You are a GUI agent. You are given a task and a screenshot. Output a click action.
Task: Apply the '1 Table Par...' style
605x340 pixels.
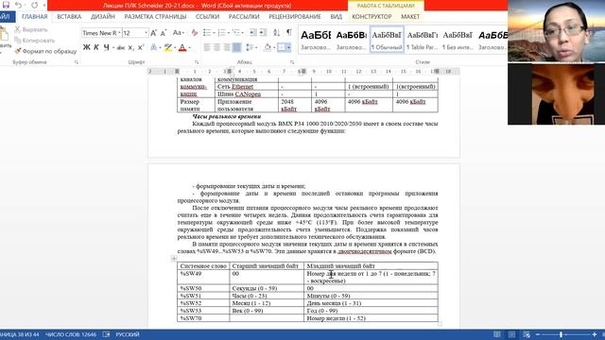pos(423,40)
